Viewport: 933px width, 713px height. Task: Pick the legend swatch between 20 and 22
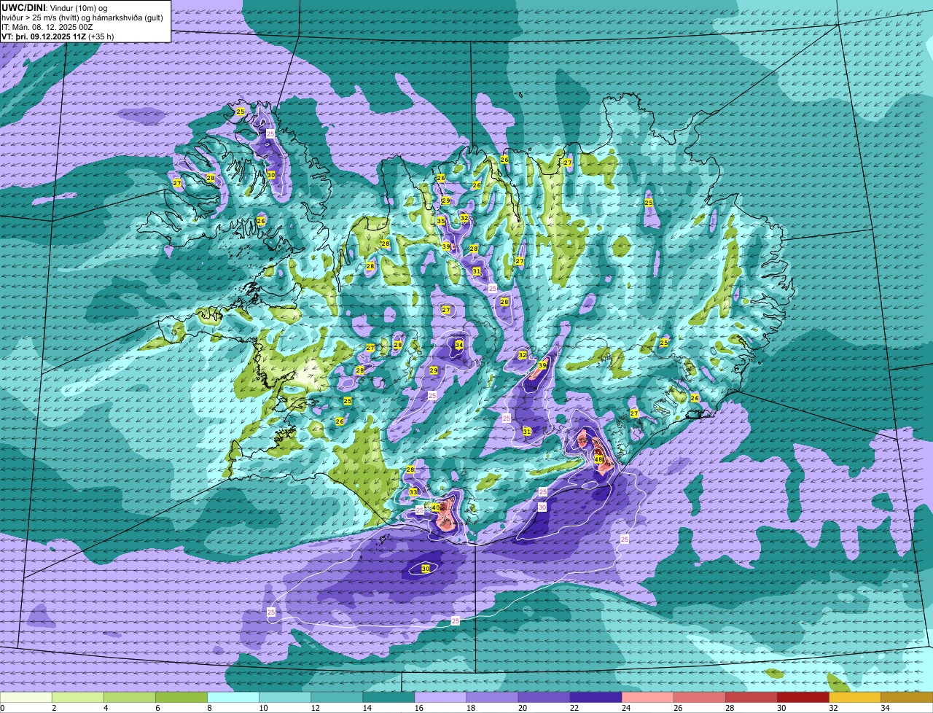tap(544, 698)
